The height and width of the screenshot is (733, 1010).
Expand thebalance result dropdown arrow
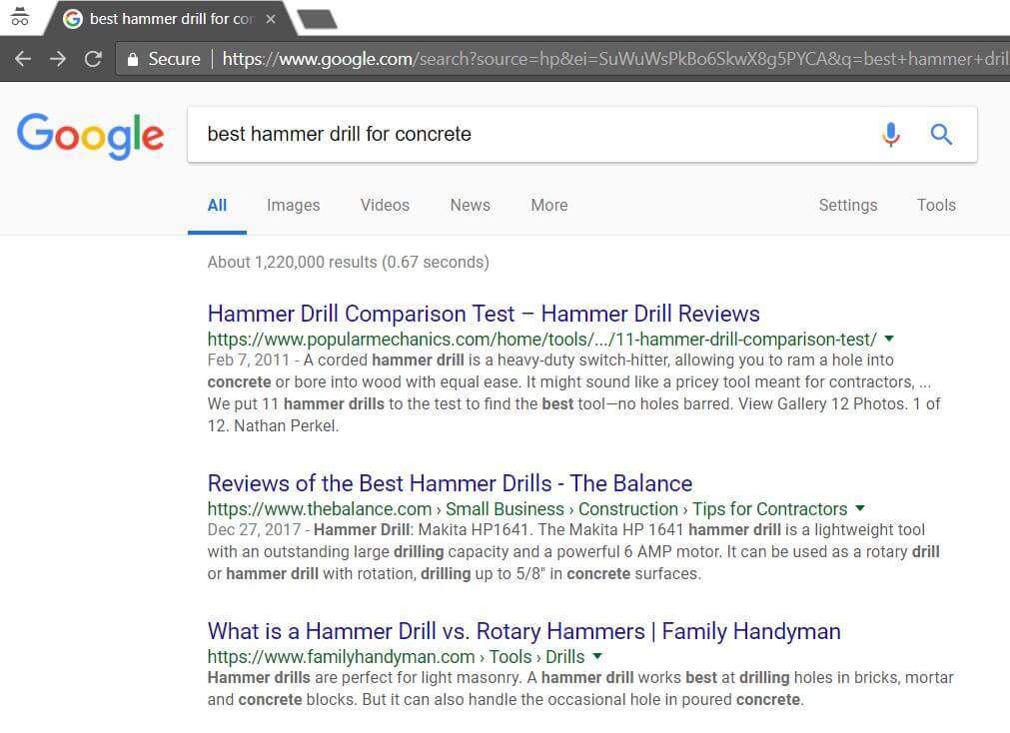pyautogui.click(x=860, y=508)
